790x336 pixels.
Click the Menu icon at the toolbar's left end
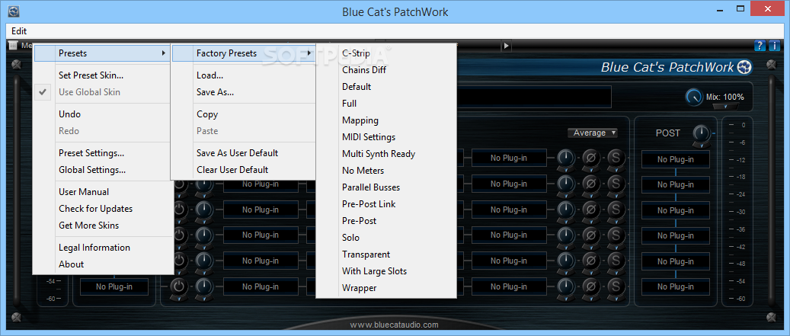(14, 46)
